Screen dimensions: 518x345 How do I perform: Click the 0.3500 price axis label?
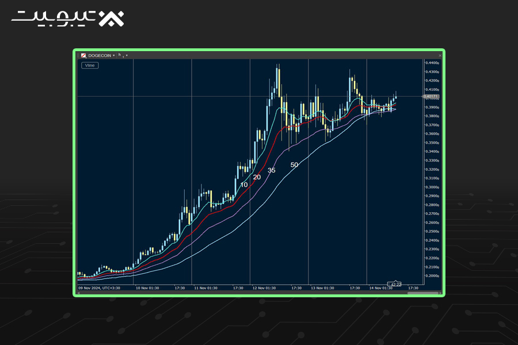[x=432, y=143]
